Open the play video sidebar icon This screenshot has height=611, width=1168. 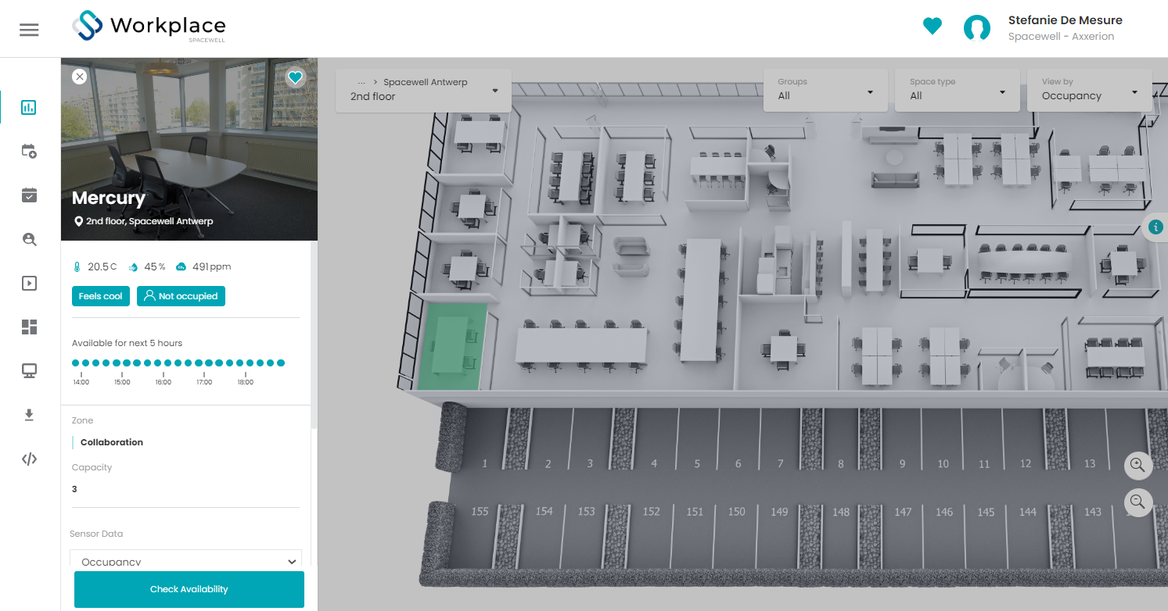click(29, 283)
